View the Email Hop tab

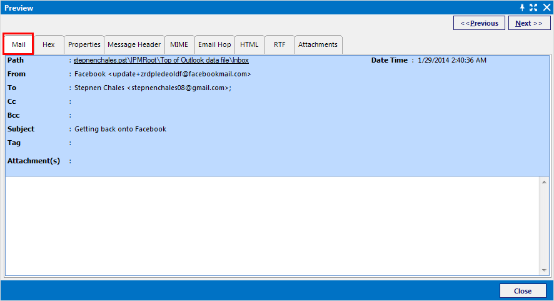point(214,44)
